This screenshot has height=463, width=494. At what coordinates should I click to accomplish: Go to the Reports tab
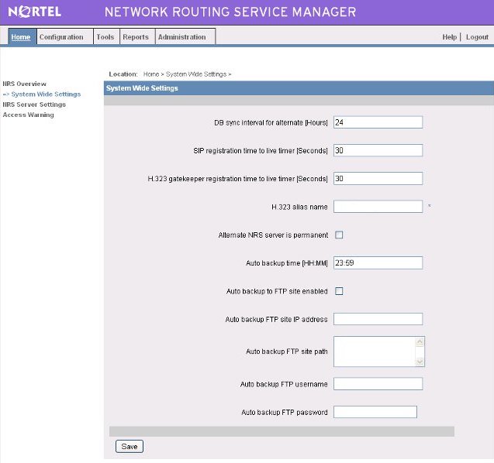136,37
